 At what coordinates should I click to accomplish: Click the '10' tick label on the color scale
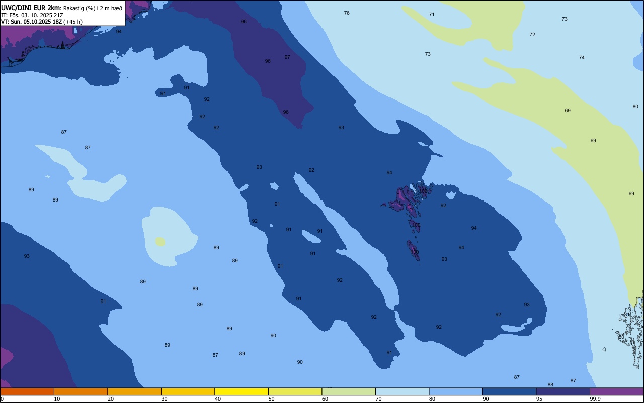click(x=57, y=399)
